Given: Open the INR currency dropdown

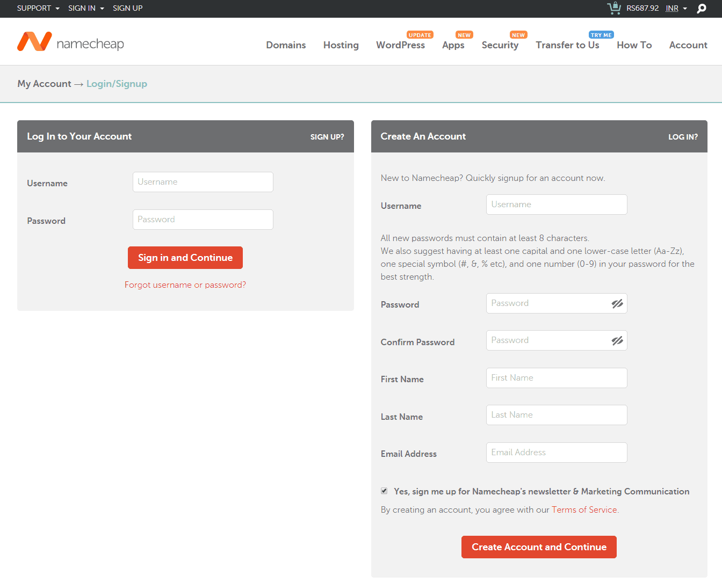Looking at the screenshot, I should tap(676, 8).
